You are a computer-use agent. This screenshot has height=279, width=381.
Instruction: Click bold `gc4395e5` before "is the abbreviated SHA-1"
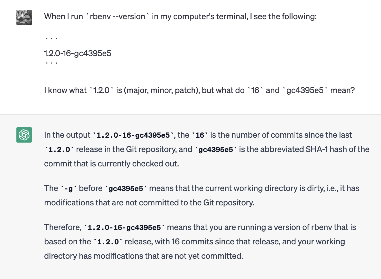[216, 150]
